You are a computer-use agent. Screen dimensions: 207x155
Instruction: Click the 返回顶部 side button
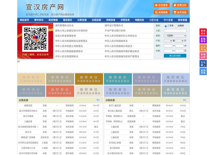pos(203,71)
